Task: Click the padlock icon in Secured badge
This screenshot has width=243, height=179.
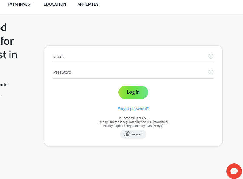Action: [x=127, y=134]
